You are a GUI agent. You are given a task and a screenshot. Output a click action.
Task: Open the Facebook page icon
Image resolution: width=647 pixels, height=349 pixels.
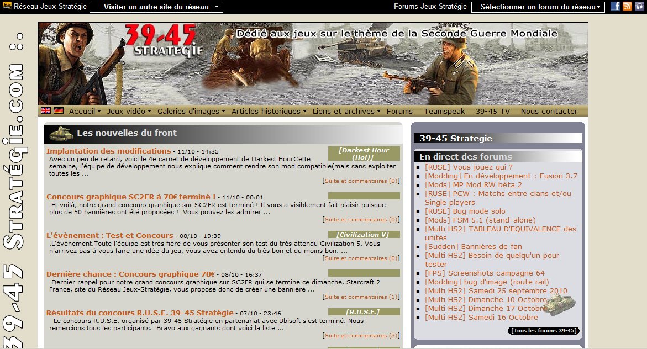click(x=615, y=7)
